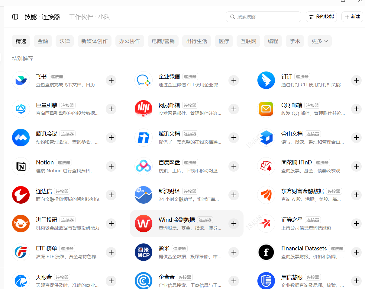This screenshot has width=365, height=289.
Task: Open the 同花顺 iFinD connector icon
Action: pos(266,166)
